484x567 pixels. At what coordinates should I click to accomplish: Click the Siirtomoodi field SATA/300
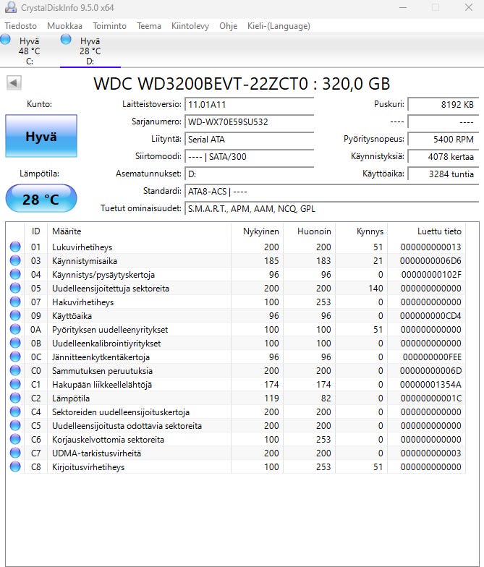[249, 156]
